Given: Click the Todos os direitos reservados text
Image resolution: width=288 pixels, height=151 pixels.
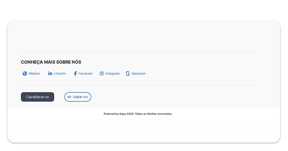Looking at the screenshot, I should [154, 114].
